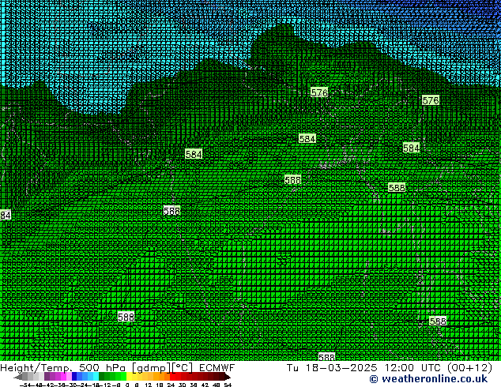Click the 584 label just below the central 576
The image size is (501, 387).
(307, 138)
